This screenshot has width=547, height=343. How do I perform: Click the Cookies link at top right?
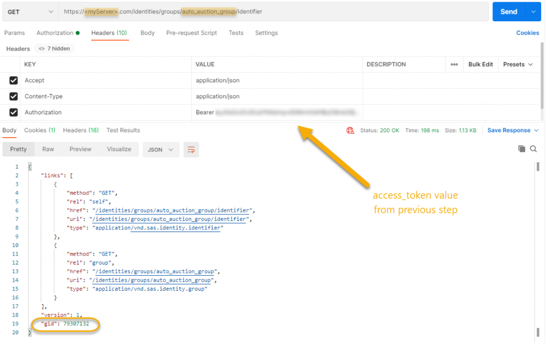coord(527,33)
